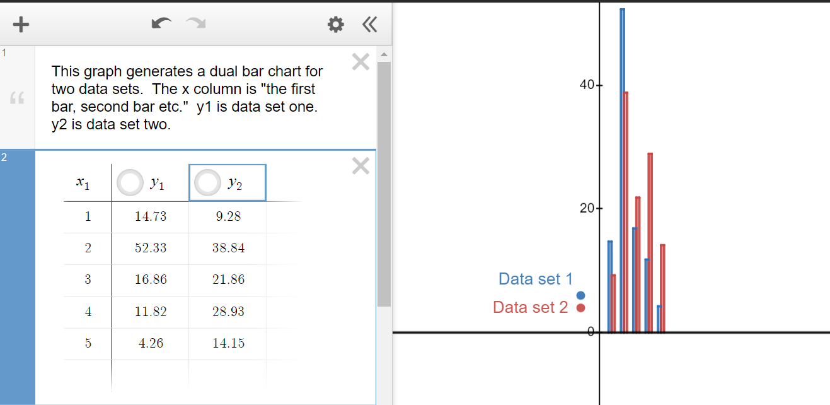Click the quote icon beside the note

coord(17,98)
